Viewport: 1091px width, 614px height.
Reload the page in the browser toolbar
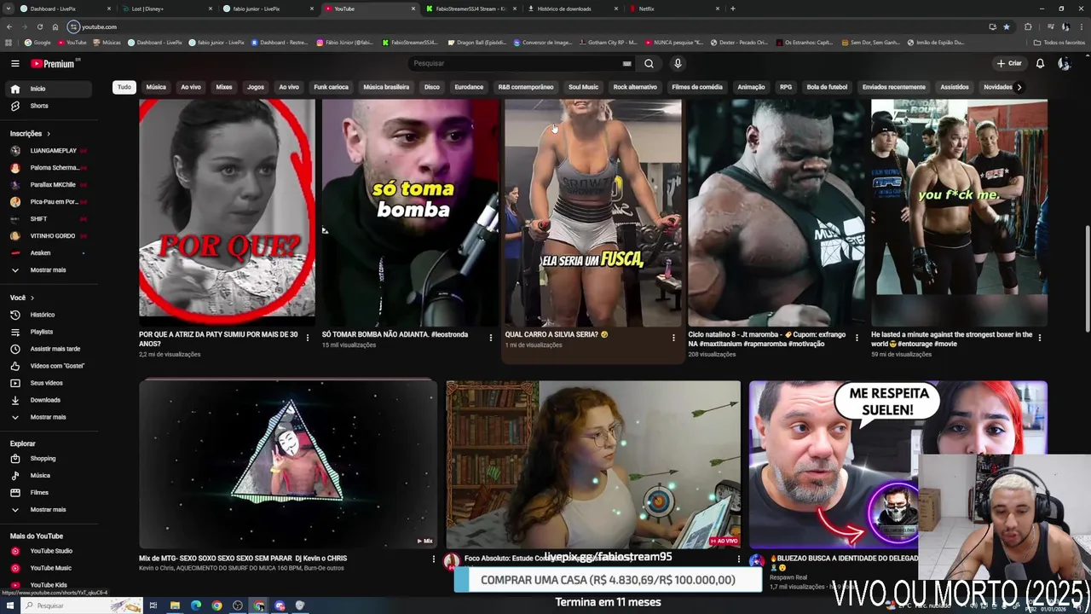pyautogui.click(x=39, y=26)
